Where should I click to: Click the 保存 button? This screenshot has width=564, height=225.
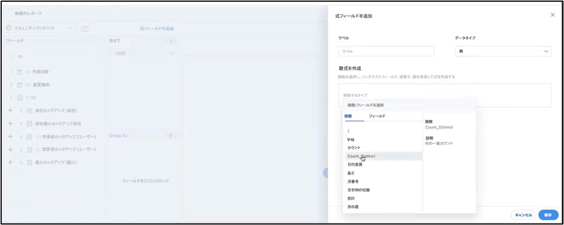tap(548, 215)
